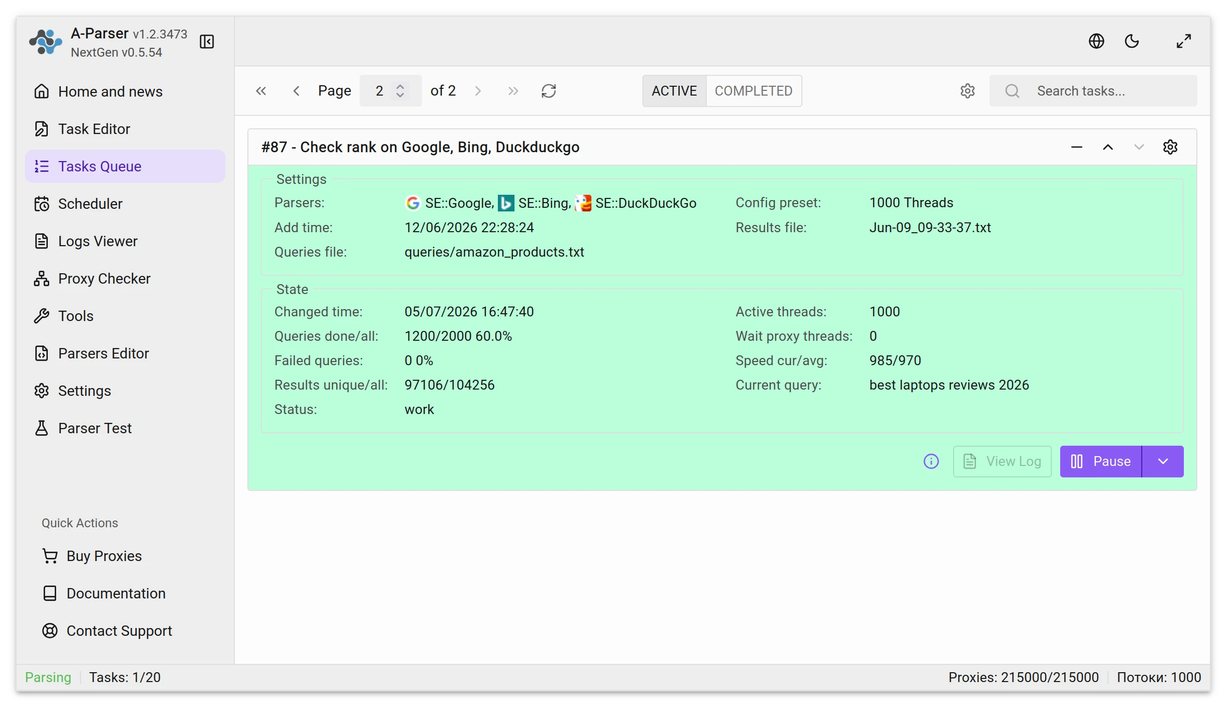Click the SE::Google parser icon
This screenshot has height=707, width=1227.
click(413, 203)
